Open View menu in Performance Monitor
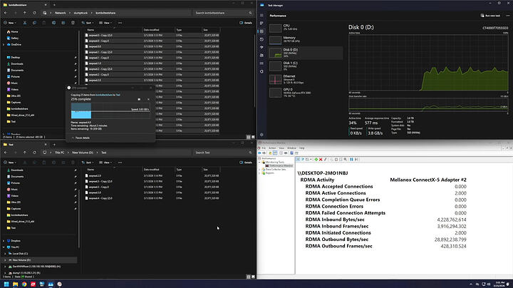 pyautogui.click(x=281, y=148)
